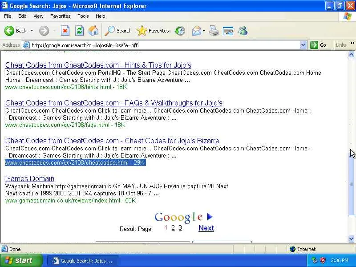Stop page loading with red X icon
This screenshot has height=267, width=356.
pyautogui.click(x=65, y=31)
